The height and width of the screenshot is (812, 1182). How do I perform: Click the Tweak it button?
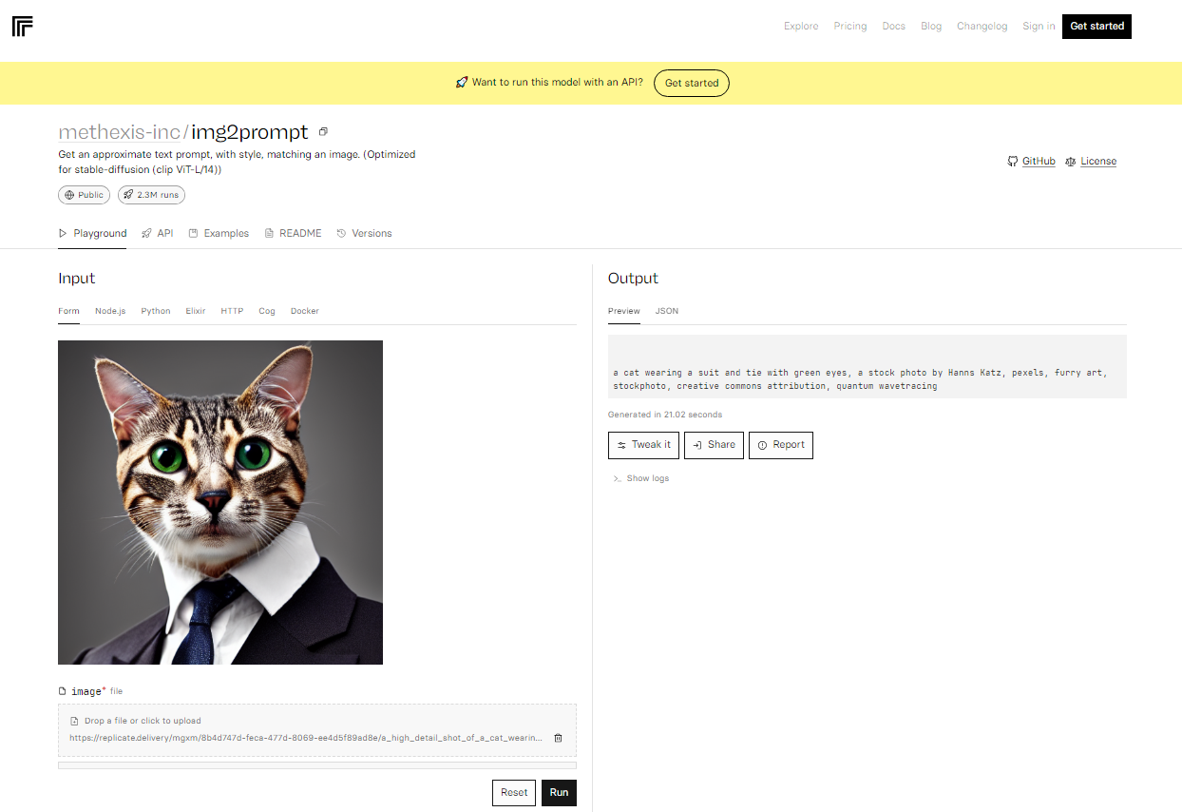[643, 445]
